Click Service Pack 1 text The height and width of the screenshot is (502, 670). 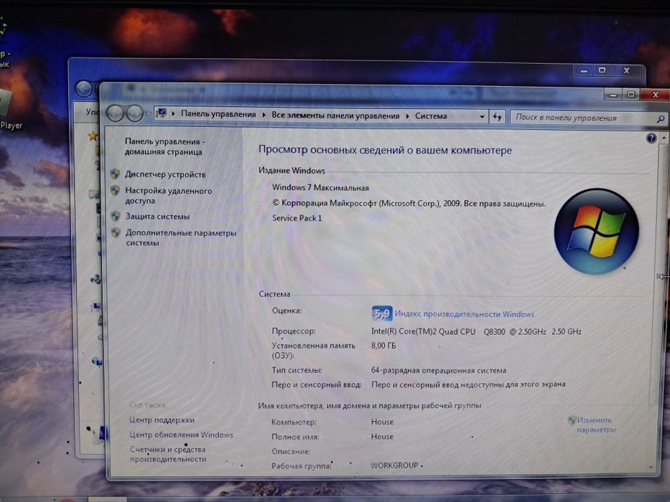click(297, 218)
